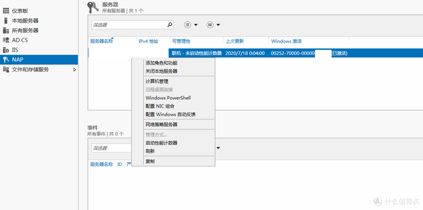Open the 仪表板 dashboard icon

6,11
